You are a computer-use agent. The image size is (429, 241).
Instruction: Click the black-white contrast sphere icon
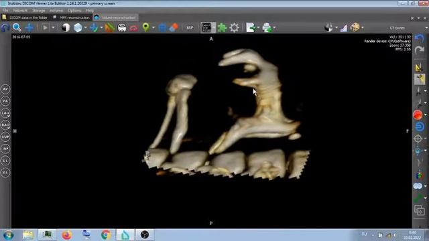pyautogui.click(x=66, y=27)
